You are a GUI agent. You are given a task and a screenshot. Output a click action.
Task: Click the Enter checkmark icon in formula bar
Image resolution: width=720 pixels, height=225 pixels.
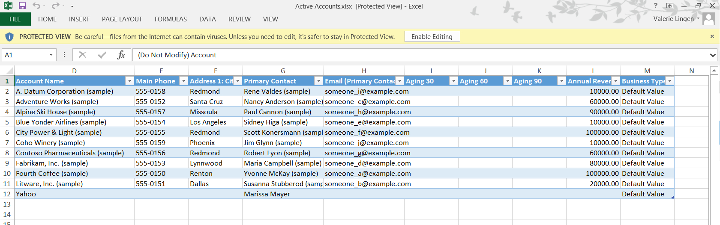coord(102,55)
